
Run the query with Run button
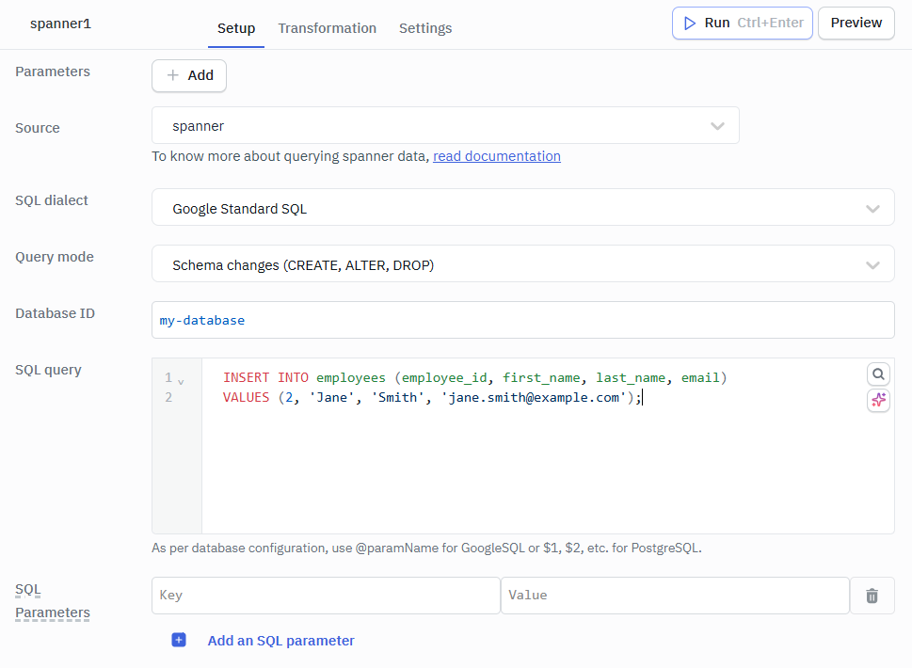pyautogui.click(x=743, y=24)
